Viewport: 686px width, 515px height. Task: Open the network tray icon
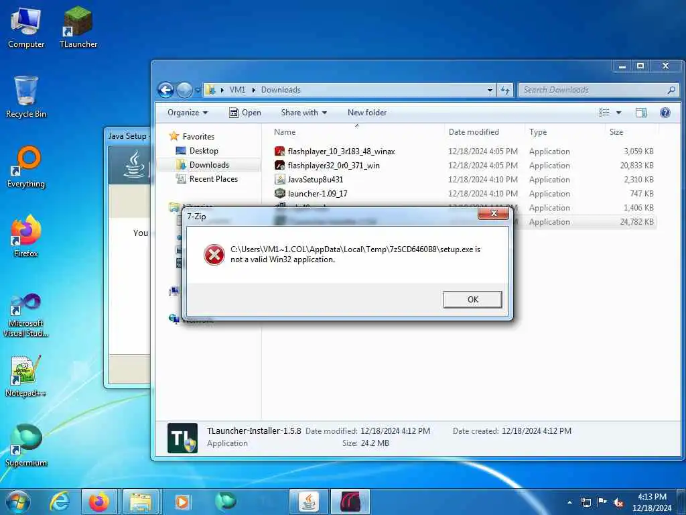click(x=586, y=502)
